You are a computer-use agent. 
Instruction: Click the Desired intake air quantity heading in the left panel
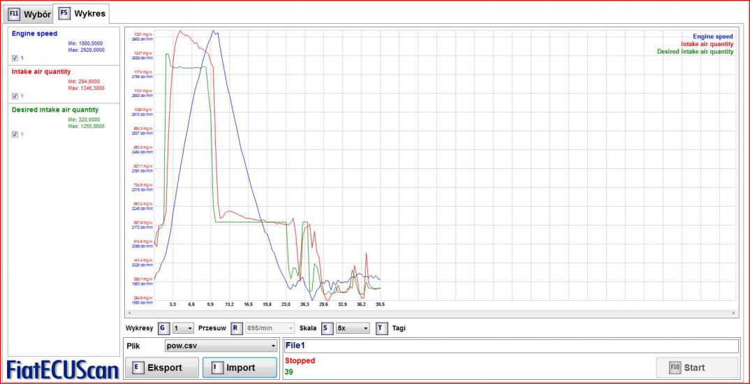(55, 110)
